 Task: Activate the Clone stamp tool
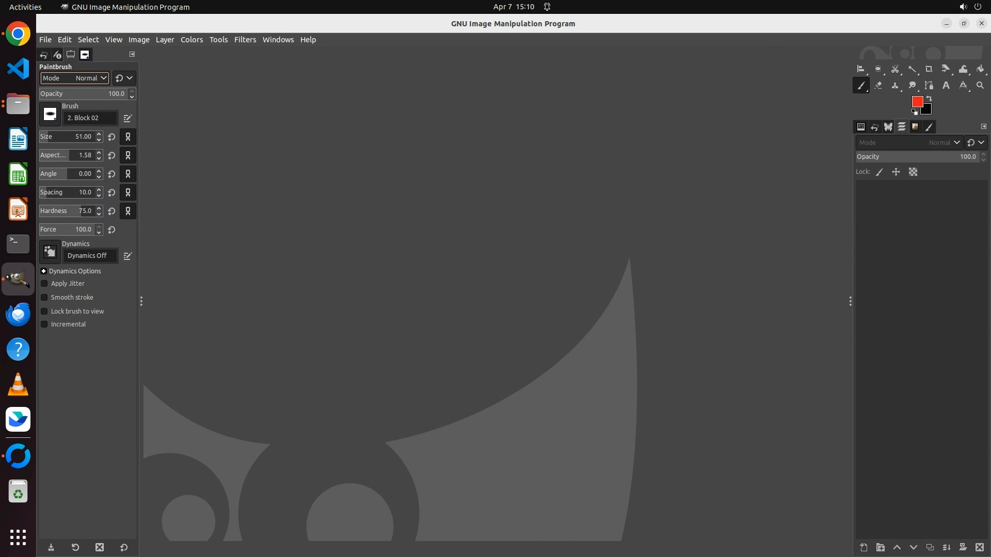point(895,86)
